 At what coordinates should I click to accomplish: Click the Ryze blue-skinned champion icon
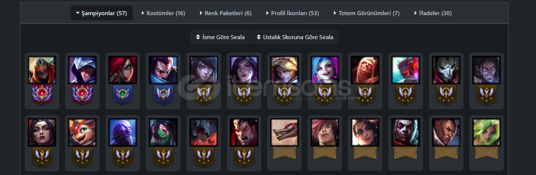(123, 132)
